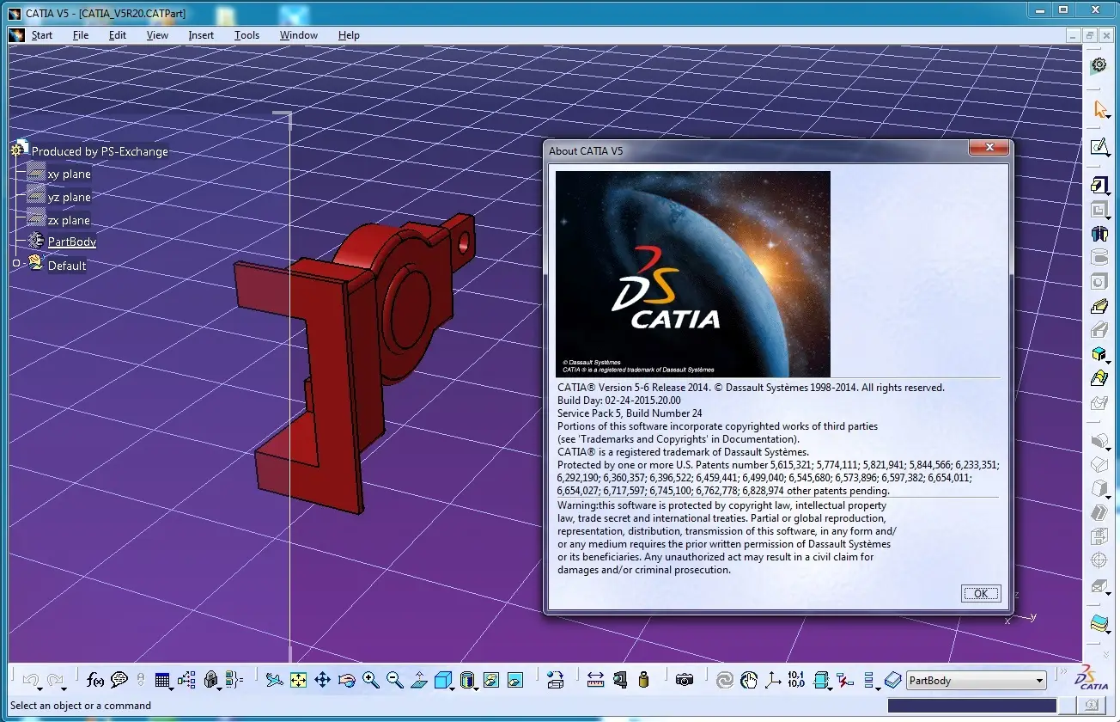Click the Part Design workbench gear icon

1099,65
